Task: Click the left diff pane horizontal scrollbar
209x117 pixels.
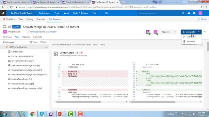Action: point(79,102)
